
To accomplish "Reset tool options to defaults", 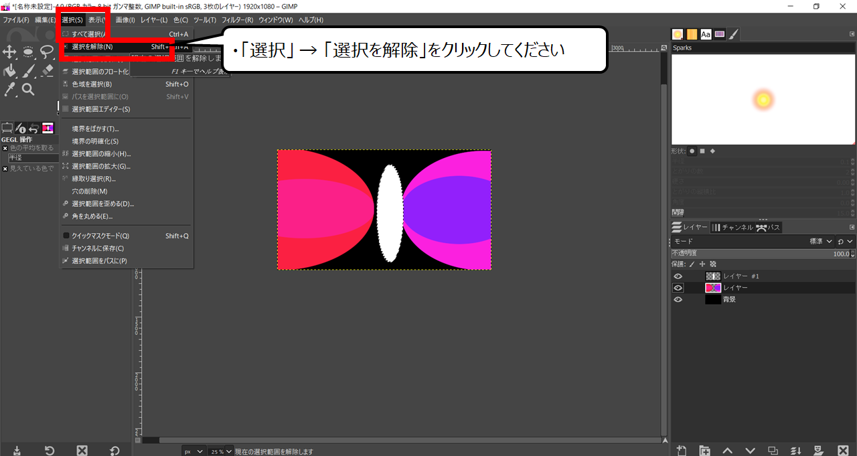I will [114, 450].
